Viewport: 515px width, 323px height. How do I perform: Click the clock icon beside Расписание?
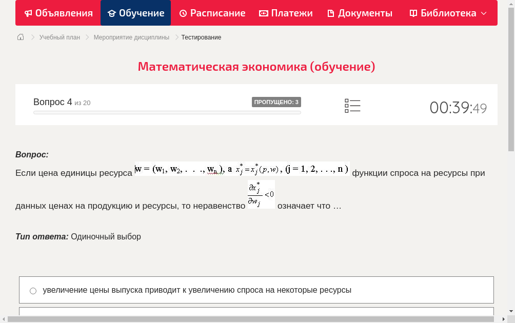pos(184,13)
